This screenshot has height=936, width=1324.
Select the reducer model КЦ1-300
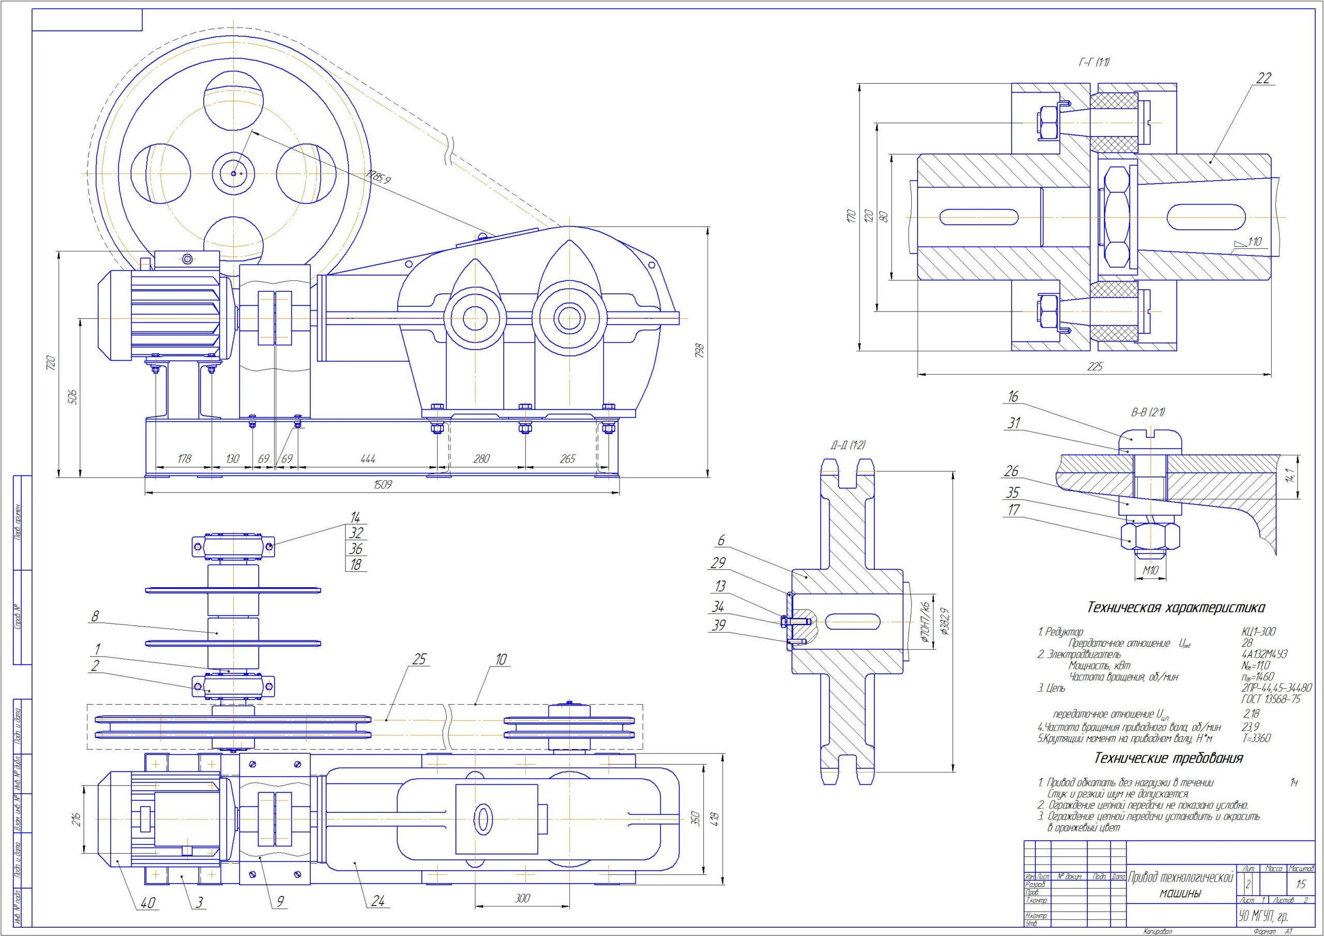[x=1258, y=631]
